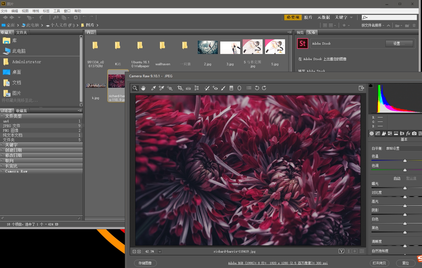Select the Graduated Filter tool
422x268 pixels.
click(231, 88)
